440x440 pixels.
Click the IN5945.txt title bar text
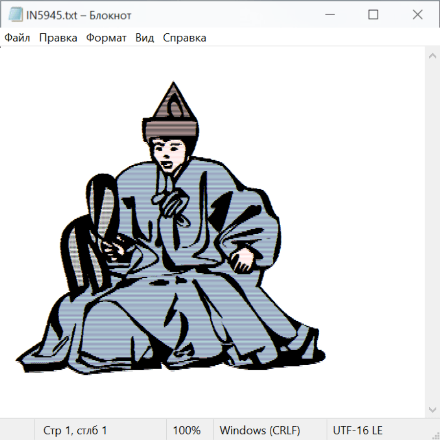point(79,15)
